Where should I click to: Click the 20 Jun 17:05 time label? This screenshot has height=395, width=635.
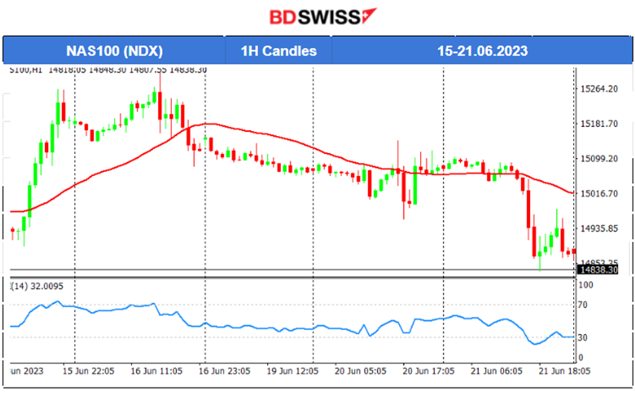click(431, 371)
